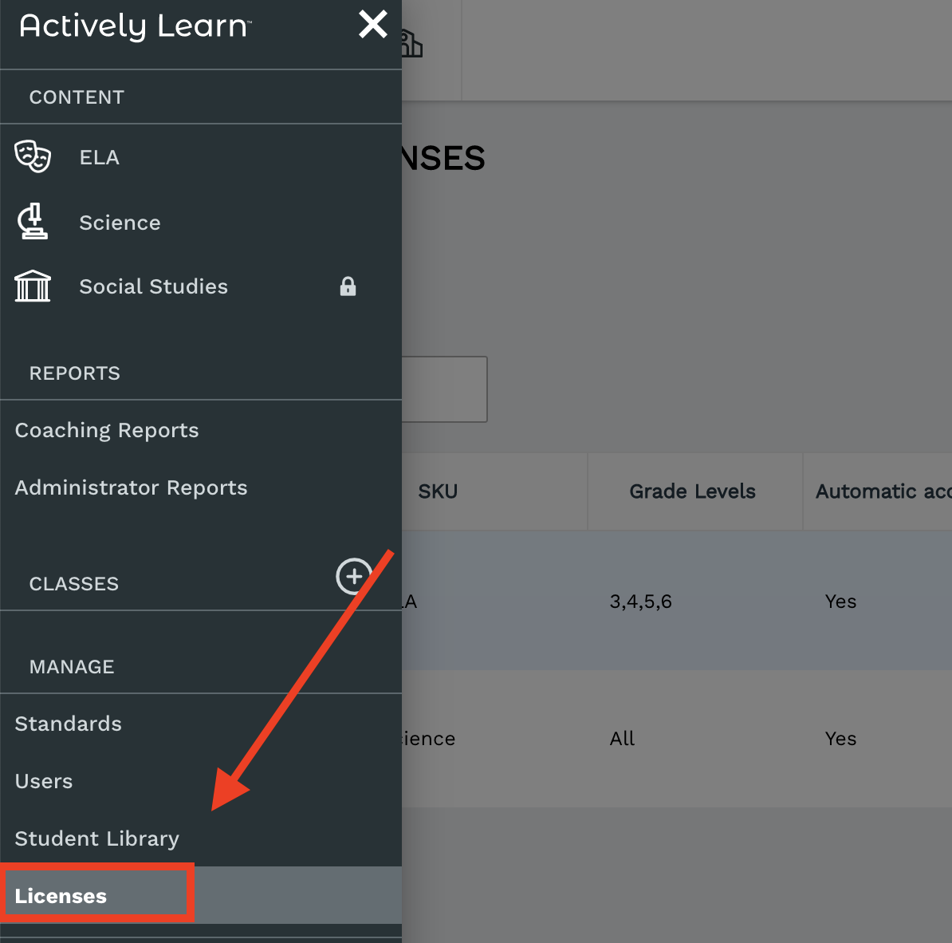Close the navigation menu with the X
The image size is (952, 943).
point(372,25)
